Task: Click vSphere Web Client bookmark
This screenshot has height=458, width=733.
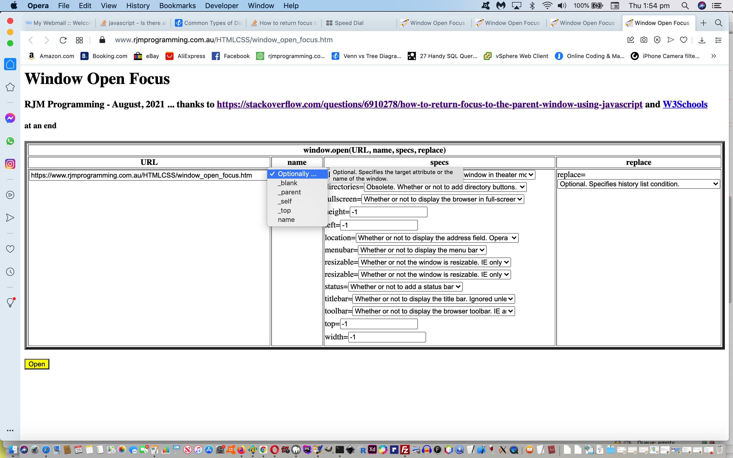Action: coord(516,56)
